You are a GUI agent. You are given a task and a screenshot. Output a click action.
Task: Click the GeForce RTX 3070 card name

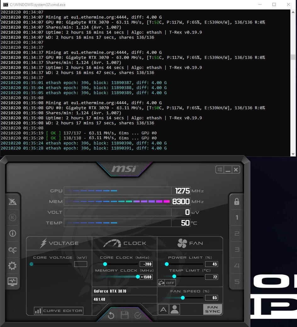point(110,291)
